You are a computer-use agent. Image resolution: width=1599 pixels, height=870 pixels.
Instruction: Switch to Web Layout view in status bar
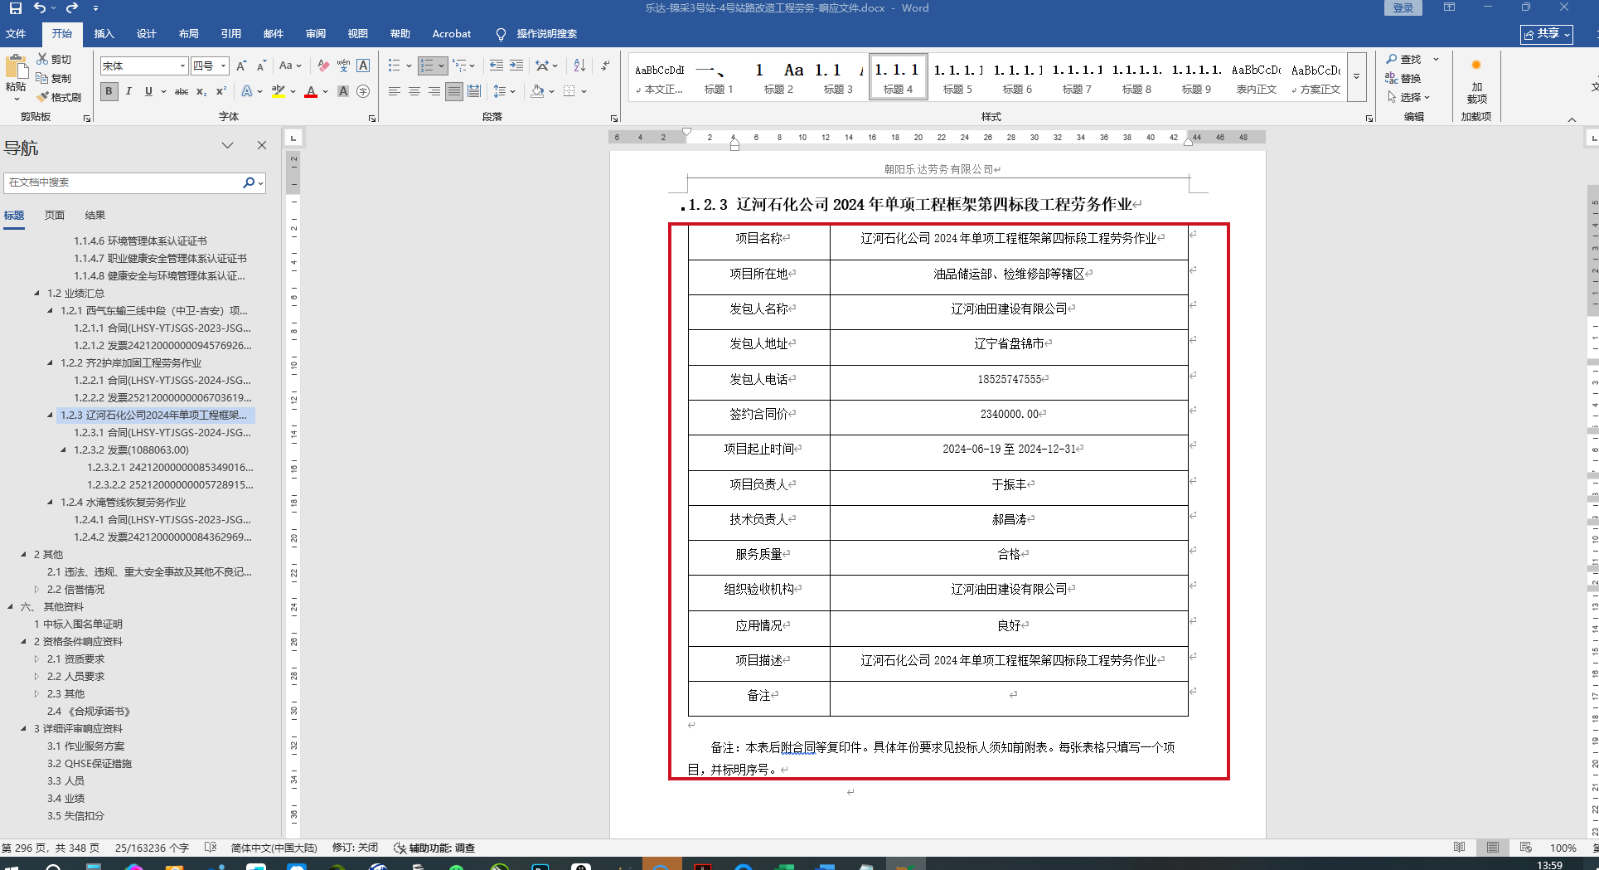click(x=1525, y=847)
